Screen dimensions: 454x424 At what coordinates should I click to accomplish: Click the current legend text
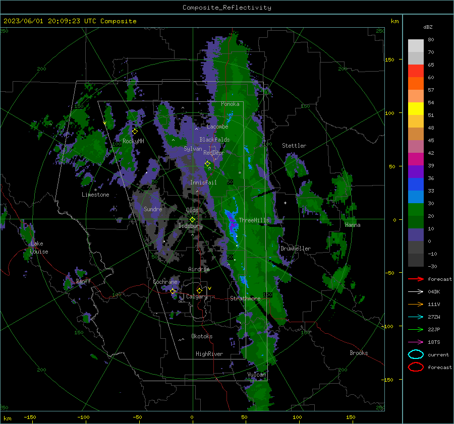coord(438,354)
